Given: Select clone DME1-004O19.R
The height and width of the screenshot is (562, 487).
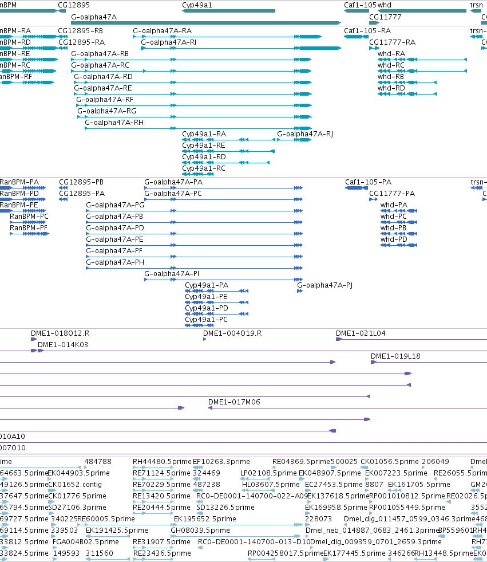Looking at the screenshot, I should (x=232, y=333).
